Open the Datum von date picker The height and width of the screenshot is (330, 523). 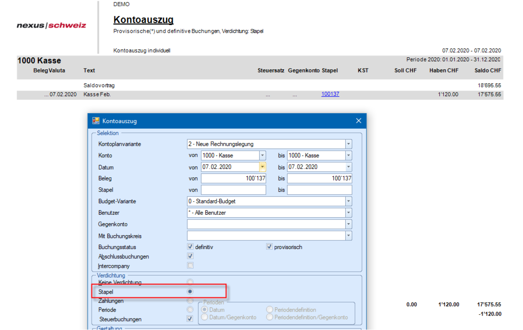click(x=262, y=167)
